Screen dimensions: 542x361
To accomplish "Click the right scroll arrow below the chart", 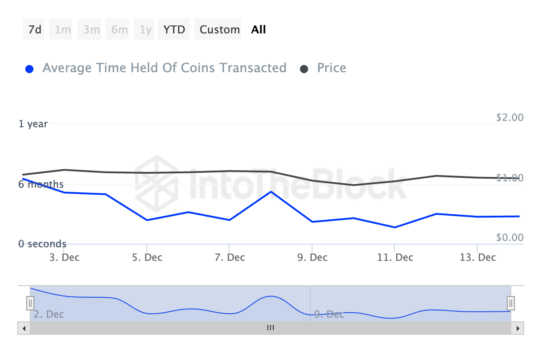I will click(518, 328).
